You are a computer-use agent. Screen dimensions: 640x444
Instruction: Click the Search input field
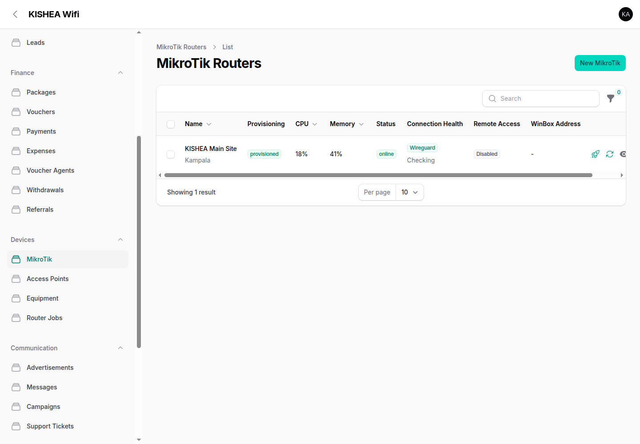click(x=541, y=99)
